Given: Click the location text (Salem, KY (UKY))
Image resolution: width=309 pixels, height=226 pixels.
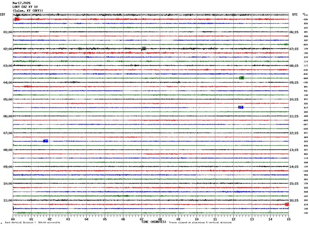Looking at the screenshot, I should [x=28, y=11].
